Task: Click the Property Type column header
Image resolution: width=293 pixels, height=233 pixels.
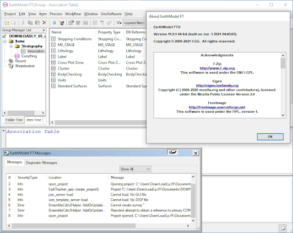Action: (x=109, y=32)
